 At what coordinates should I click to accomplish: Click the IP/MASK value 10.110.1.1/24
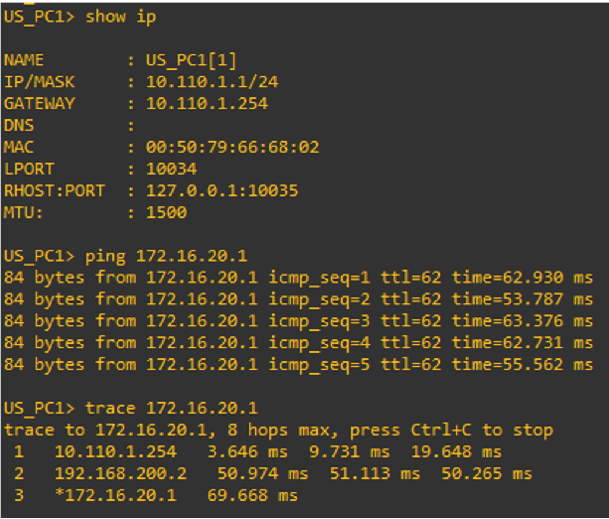tap(212, 81)
